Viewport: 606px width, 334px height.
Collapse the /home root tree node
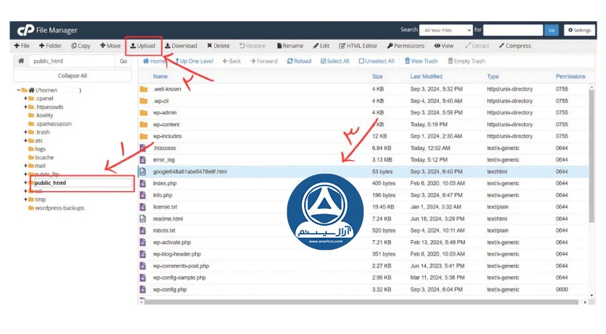18,90
